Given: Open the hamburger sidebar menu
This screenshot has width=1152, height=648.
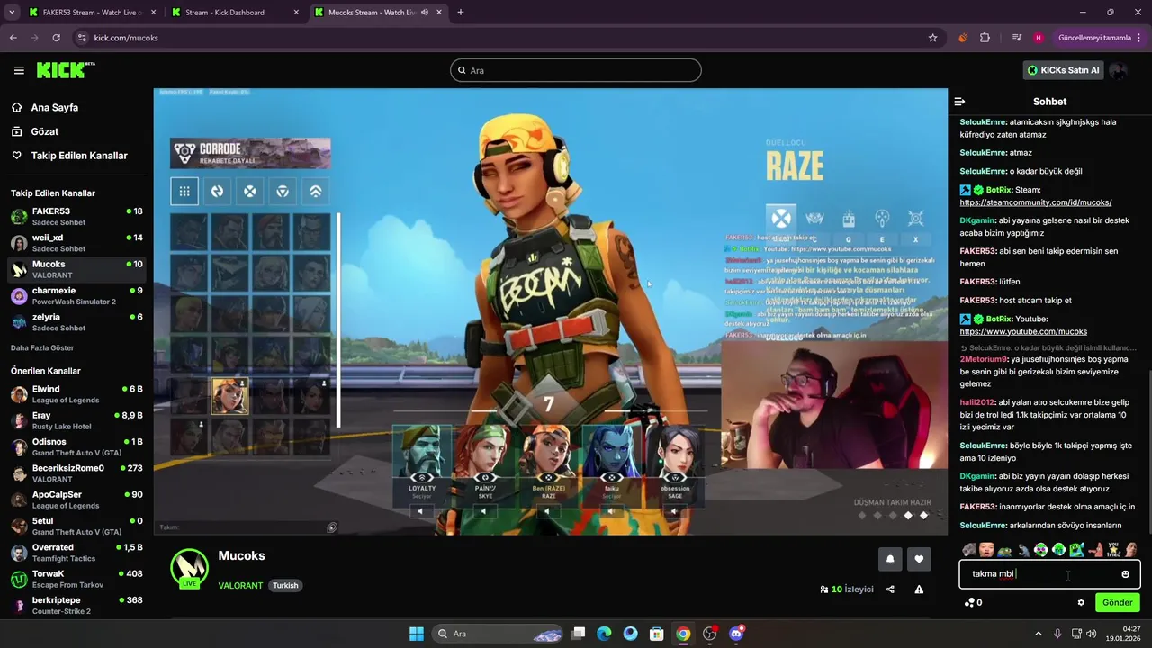Looking at the screenshot, I should 19,70.
